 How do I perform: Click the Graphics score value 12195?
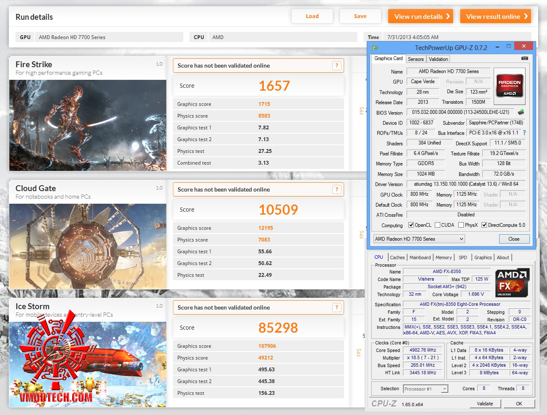[x=266, y=228]
